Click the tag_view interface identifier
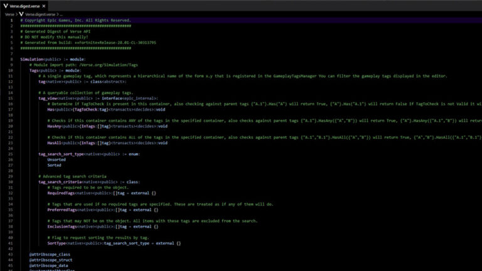 (x=49, y=98)
